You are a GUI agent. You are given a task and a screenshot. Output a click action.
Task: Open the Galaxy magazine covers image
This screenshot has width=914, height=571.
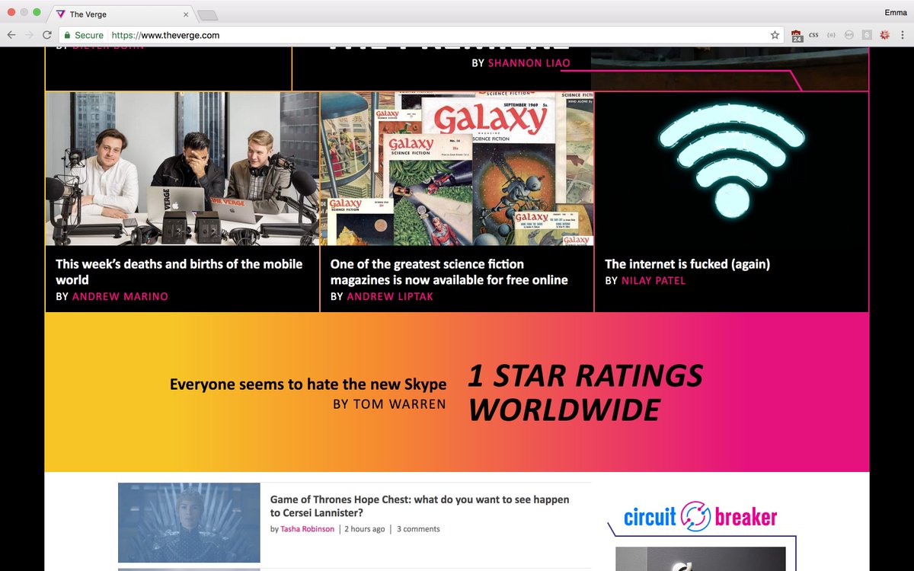point(457,168)
